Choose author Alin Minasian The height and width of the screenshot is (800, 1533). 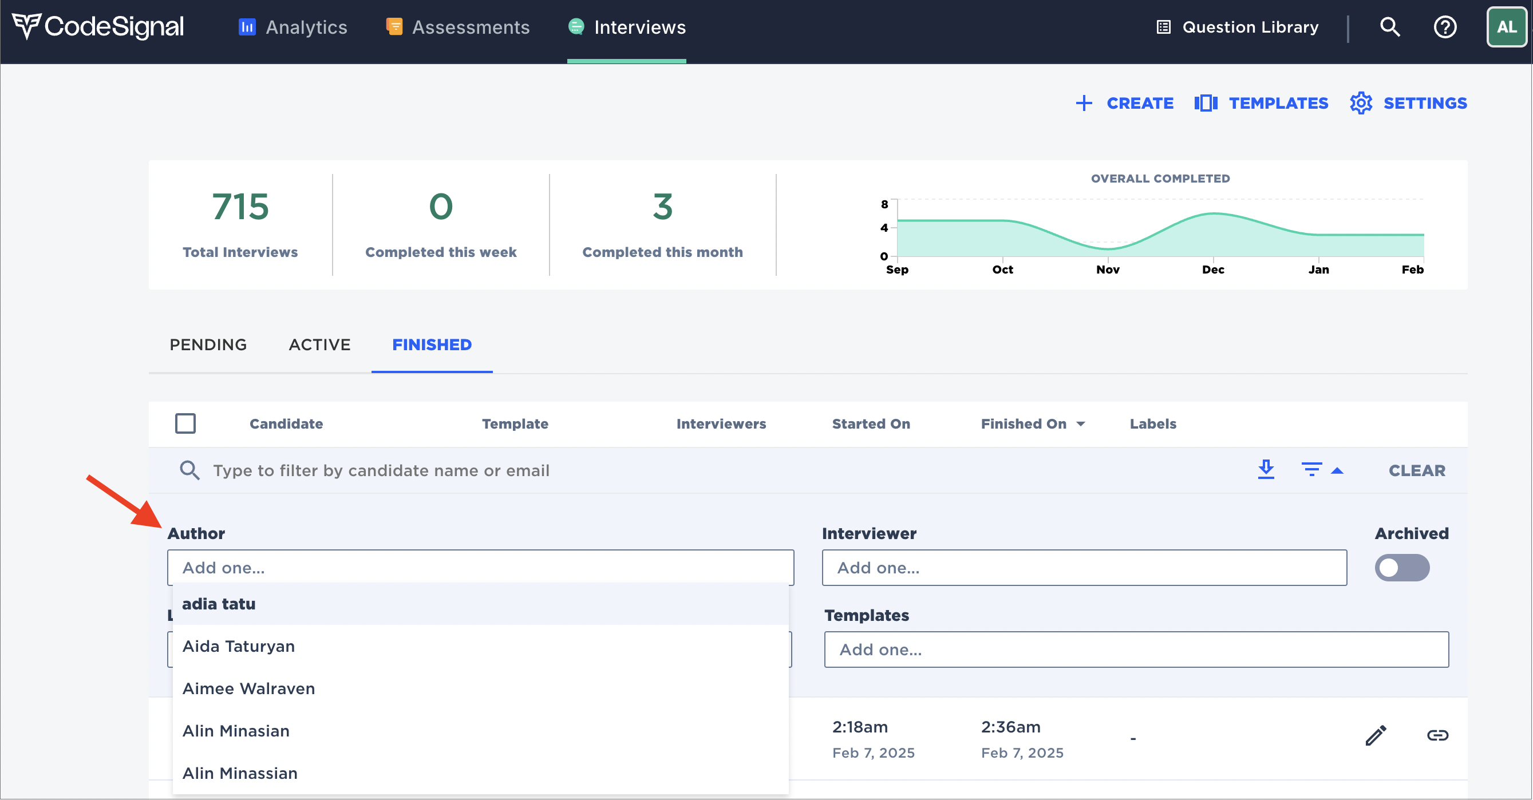tap(481, 730)
